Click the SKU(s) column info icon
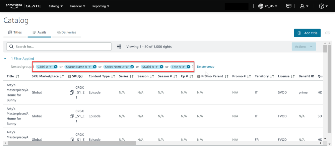Viewport: 335px width, 146px height. tap(69, 76)
